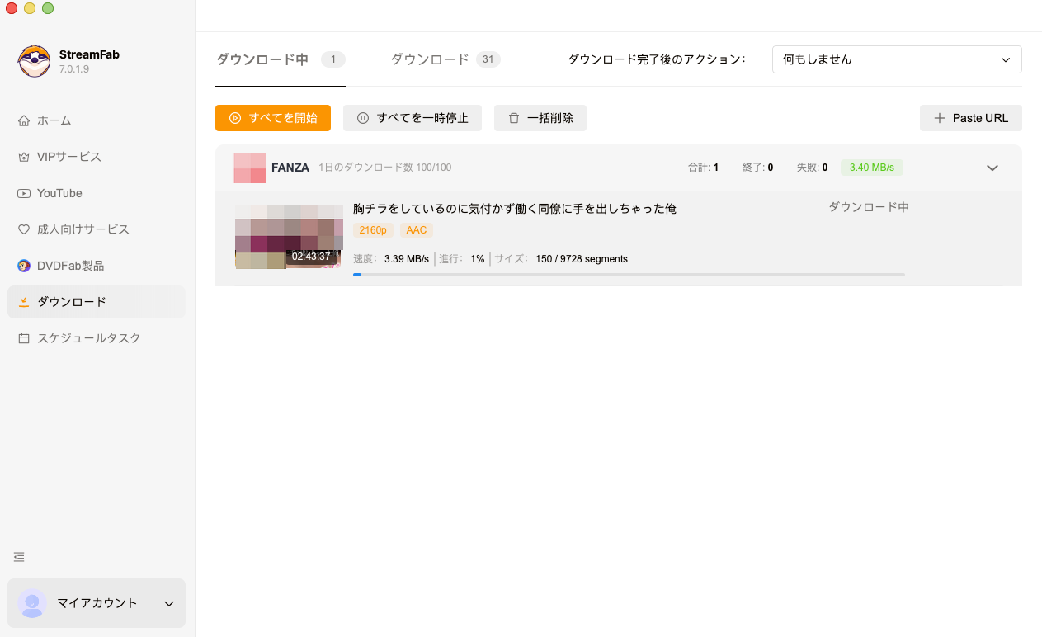Click the 失敗: 0 failure counter
The height and width of the screenshot is (637, 1042).
tap(812, 168)
